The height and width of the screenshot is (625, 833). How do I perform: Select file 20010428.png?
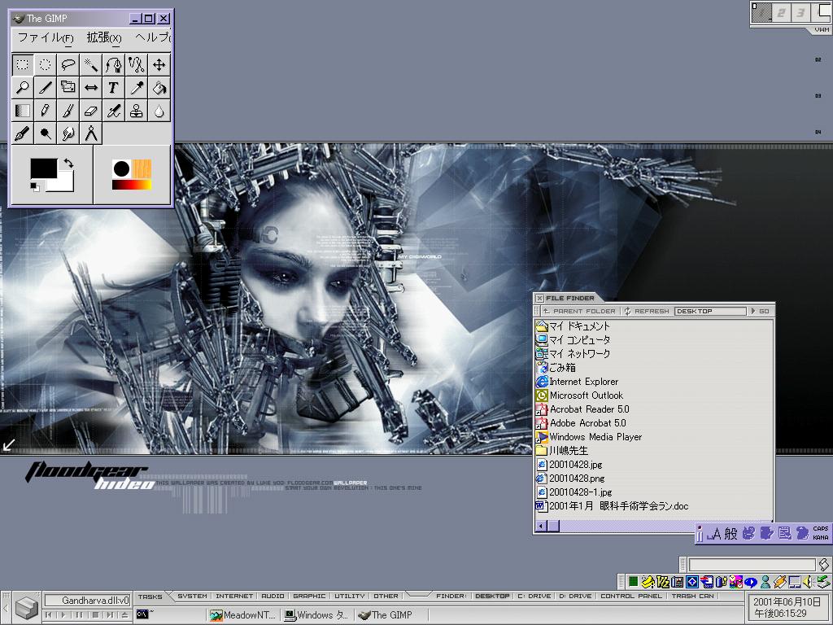click(570, 479)
